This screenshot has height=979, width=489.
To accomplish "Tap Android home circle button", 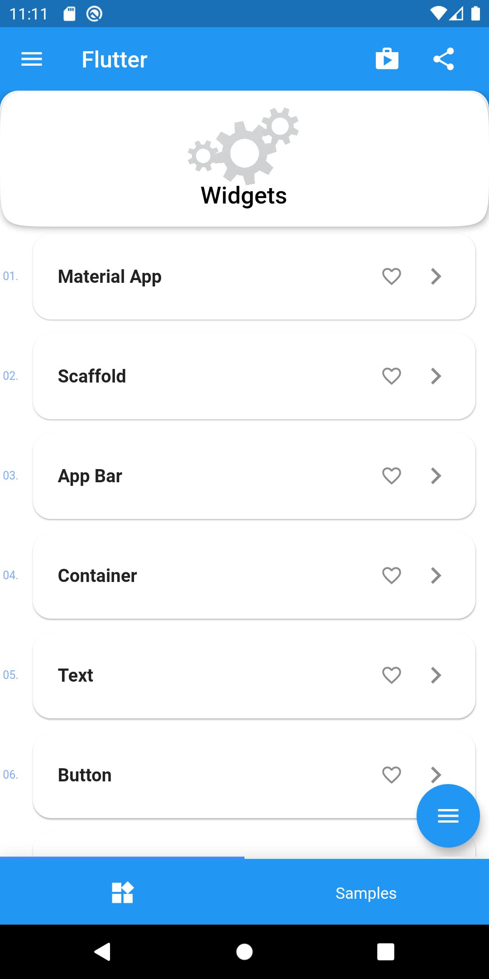I will pos(244,952).
